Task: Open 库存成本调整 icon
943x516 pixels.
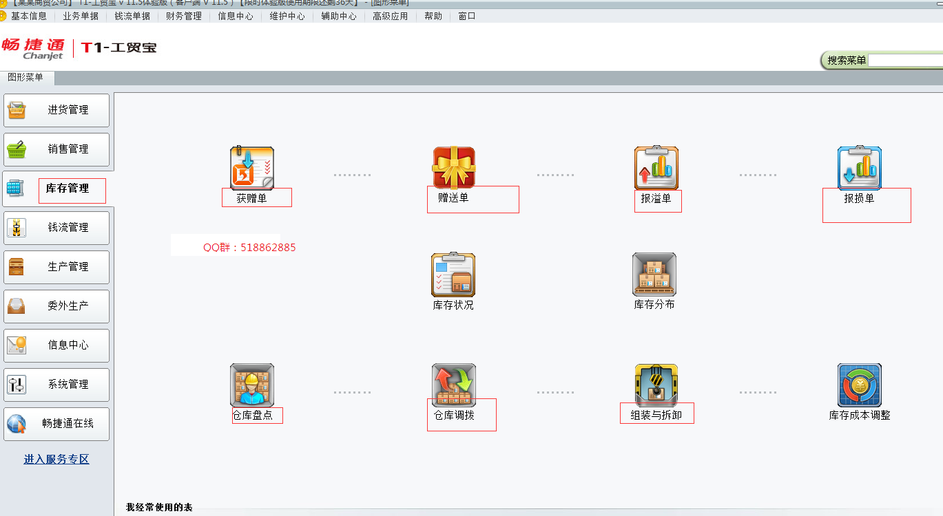Action: (x=859, y=385)
